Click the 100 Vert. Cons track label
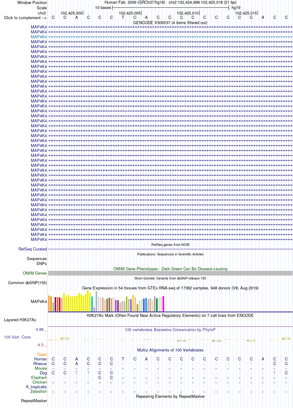The height and width of the screenshot is (408, 293). [x=17, y=337]
